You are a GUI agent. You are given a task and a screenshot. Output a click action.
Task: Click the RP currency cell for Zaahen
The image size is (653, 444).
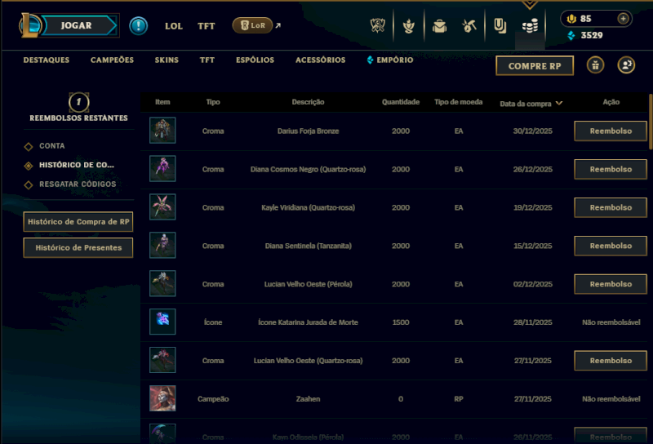coord(458,399)
